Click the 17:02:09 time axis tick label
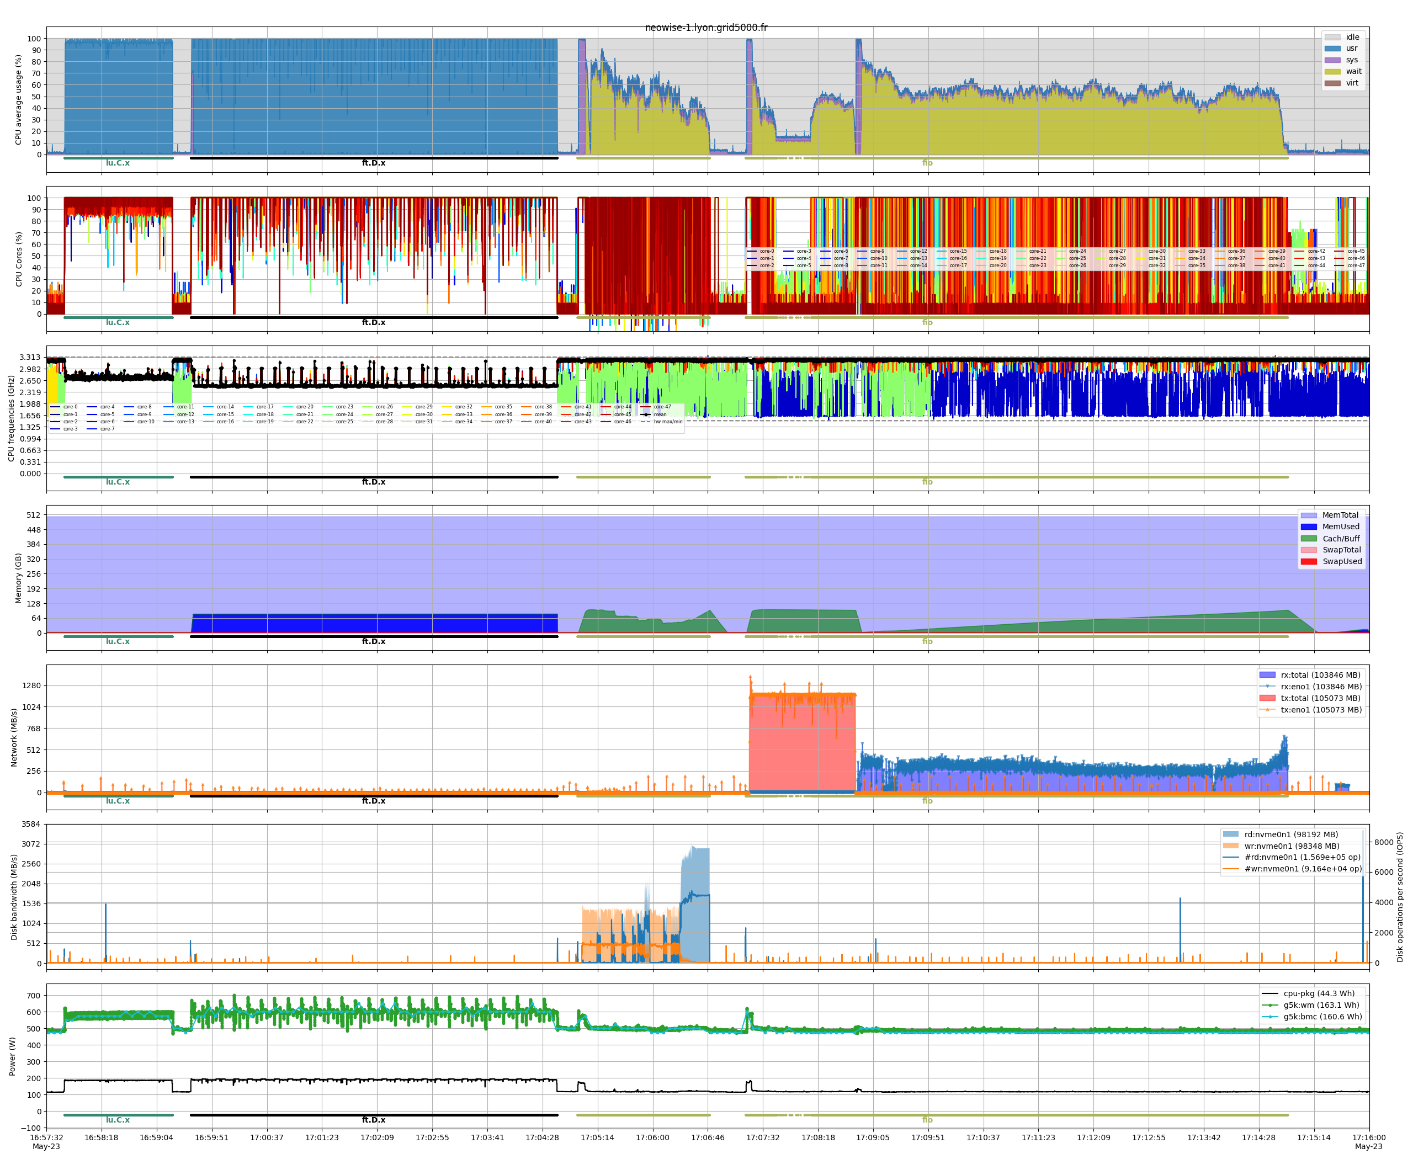 click(378, 1137)
